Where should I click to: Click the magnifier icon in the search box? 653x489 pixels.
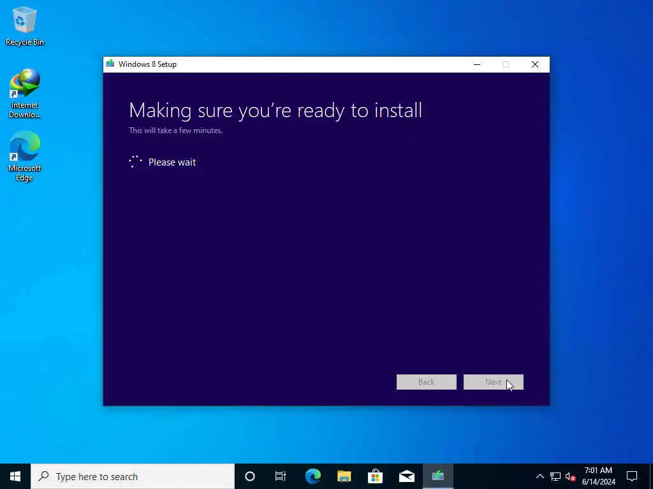click(43, 476)
